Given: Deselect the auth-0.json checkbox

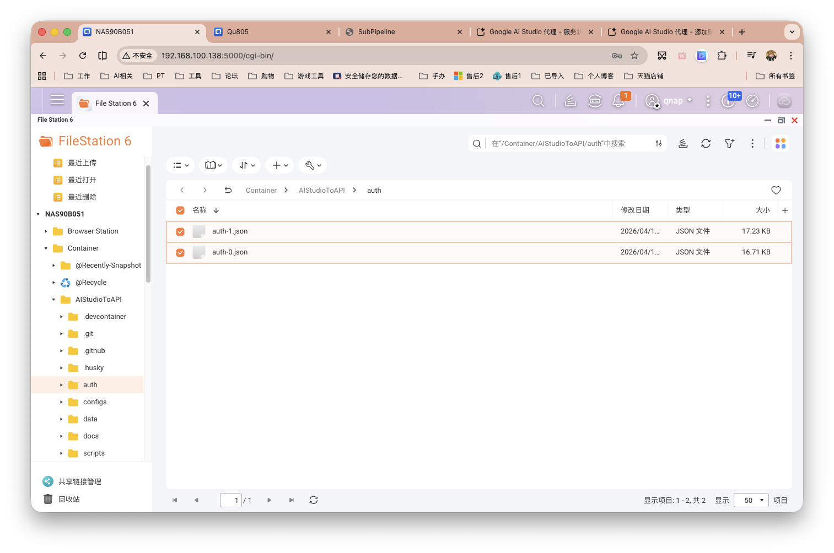Looking at the screenshot, I should [180, 253].
